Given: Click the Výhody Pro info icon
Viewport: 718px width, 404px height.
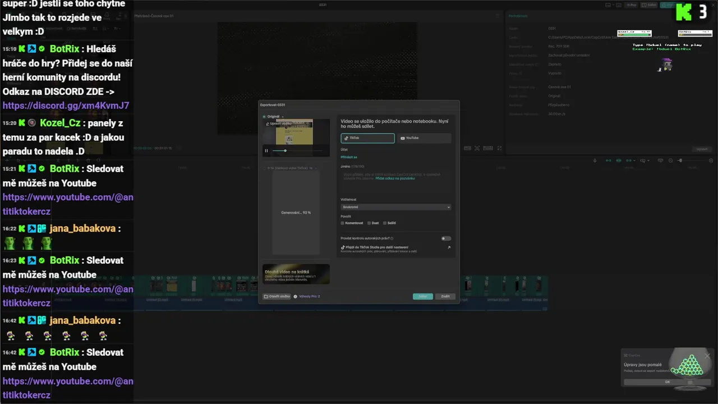Looking at the screenshot, I should (295, 296).
